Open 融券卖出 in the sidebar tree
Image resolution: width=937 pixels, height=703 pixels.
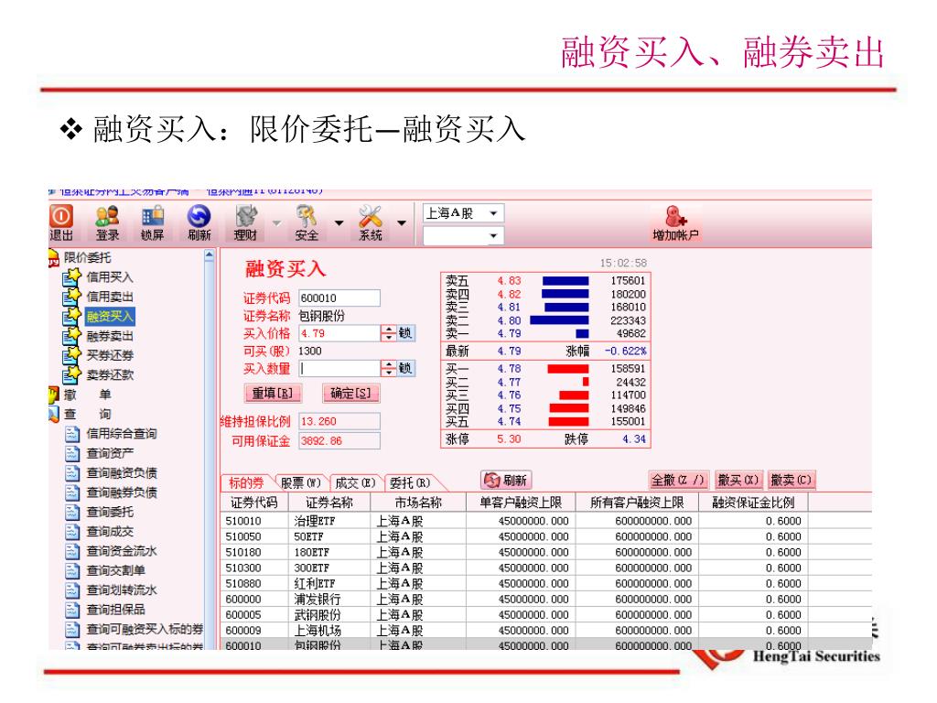[x=110, y=336]
